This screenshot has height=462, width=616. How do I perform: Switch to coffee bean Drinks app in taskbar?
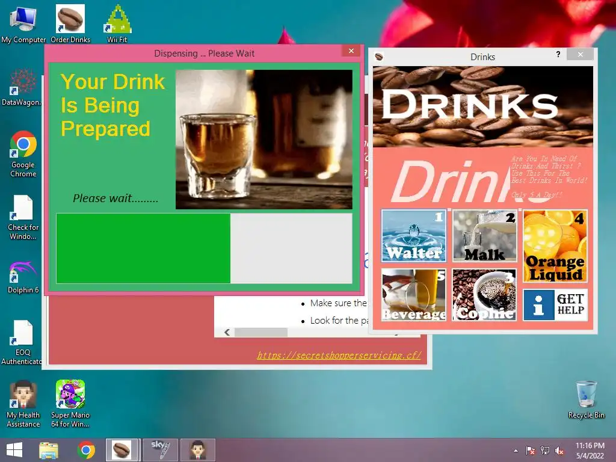(x=122, y=450)
